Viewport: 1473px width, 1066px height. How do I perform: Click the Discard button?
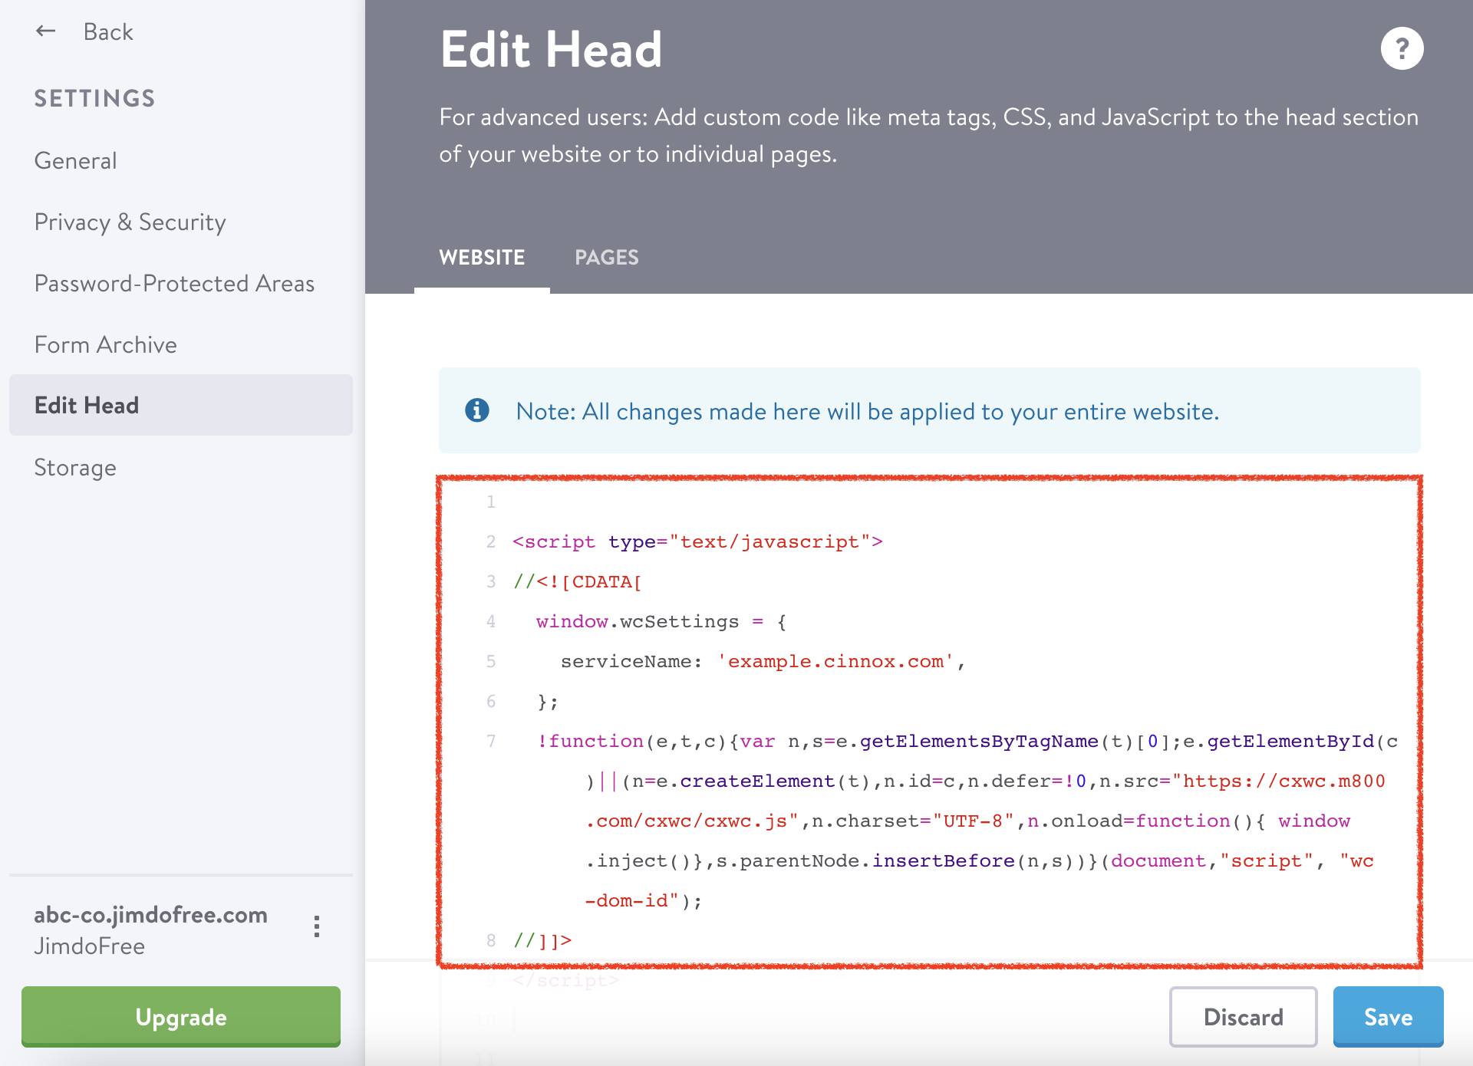click(x=1243, y=1017)
